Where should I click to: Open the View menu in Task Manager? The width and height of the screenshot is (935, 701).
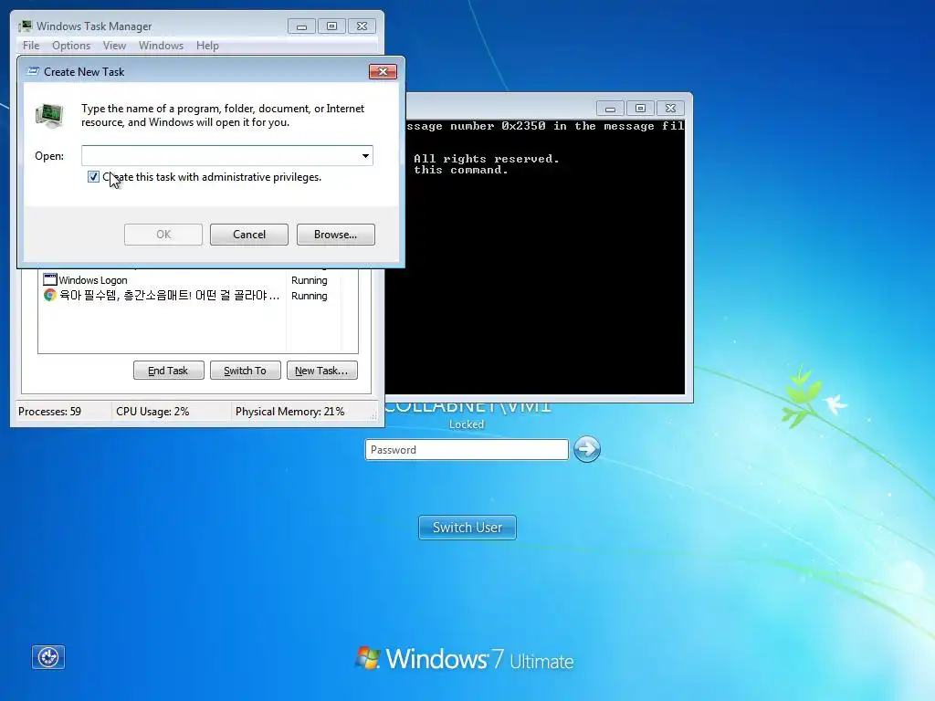pyautogui.click(x=114, y=46)
